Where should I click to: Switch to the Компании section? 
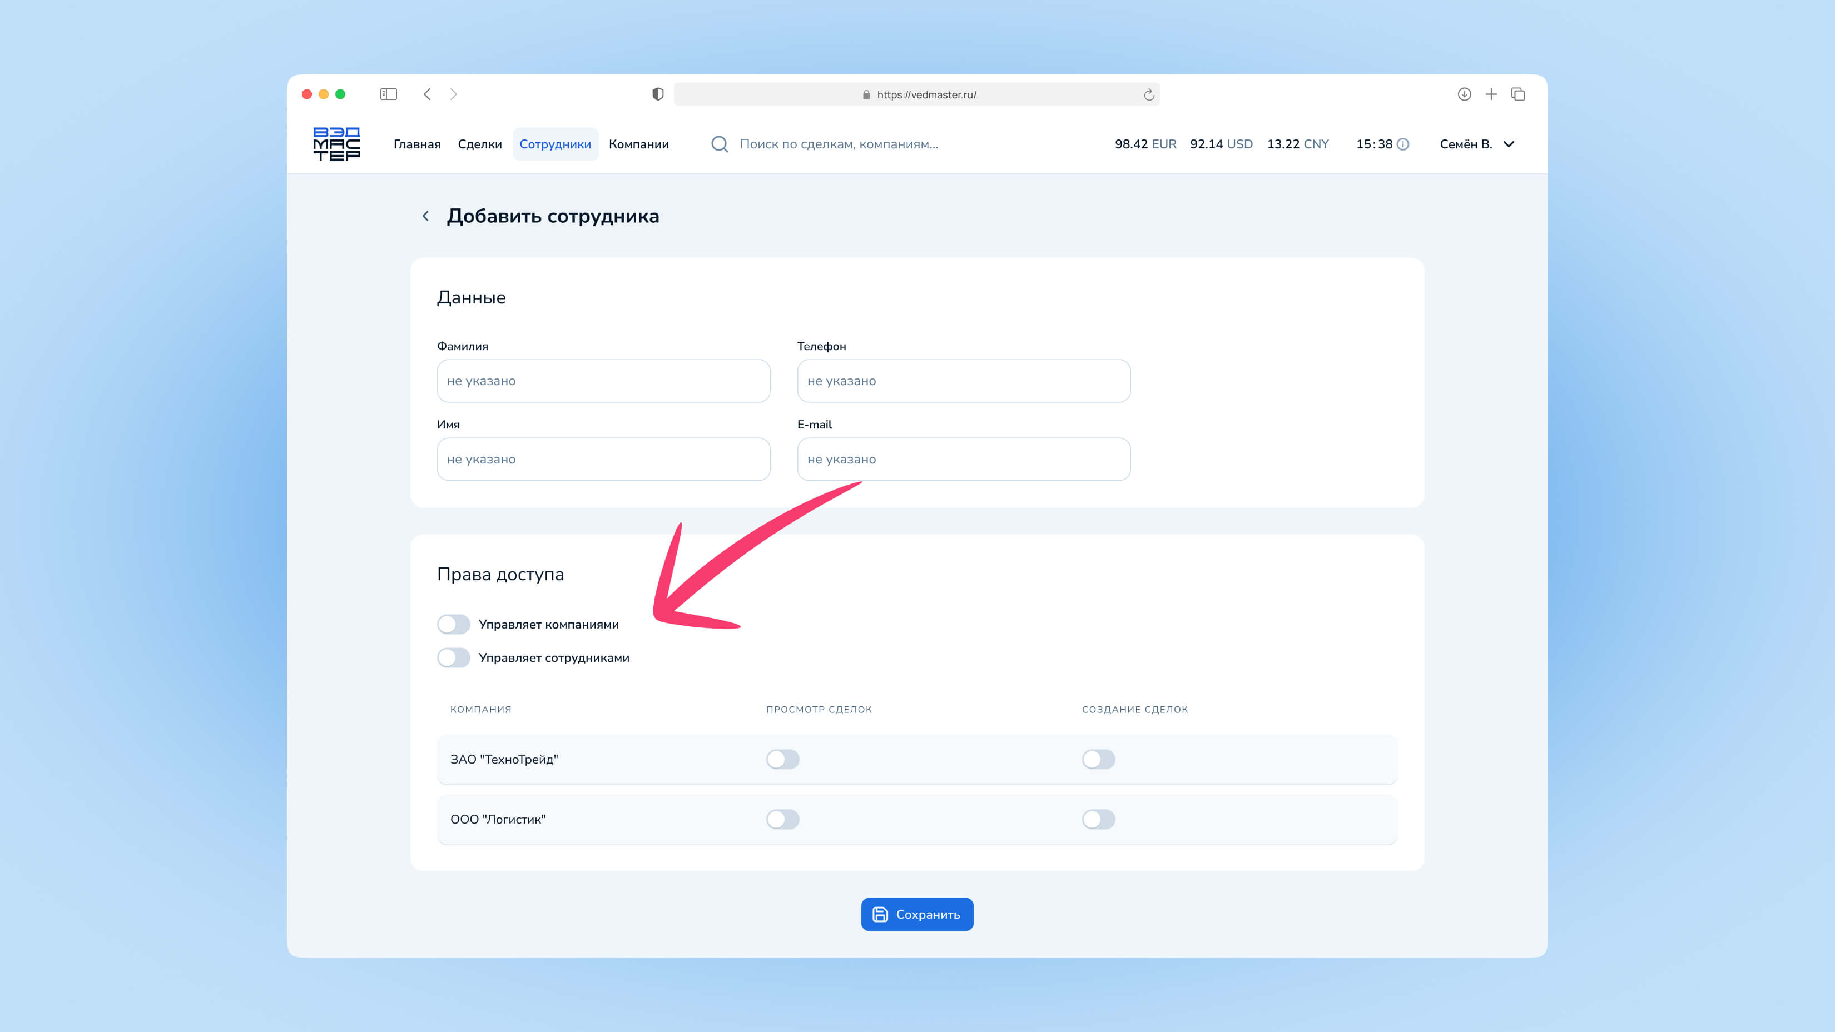click(x=638, y=144)
